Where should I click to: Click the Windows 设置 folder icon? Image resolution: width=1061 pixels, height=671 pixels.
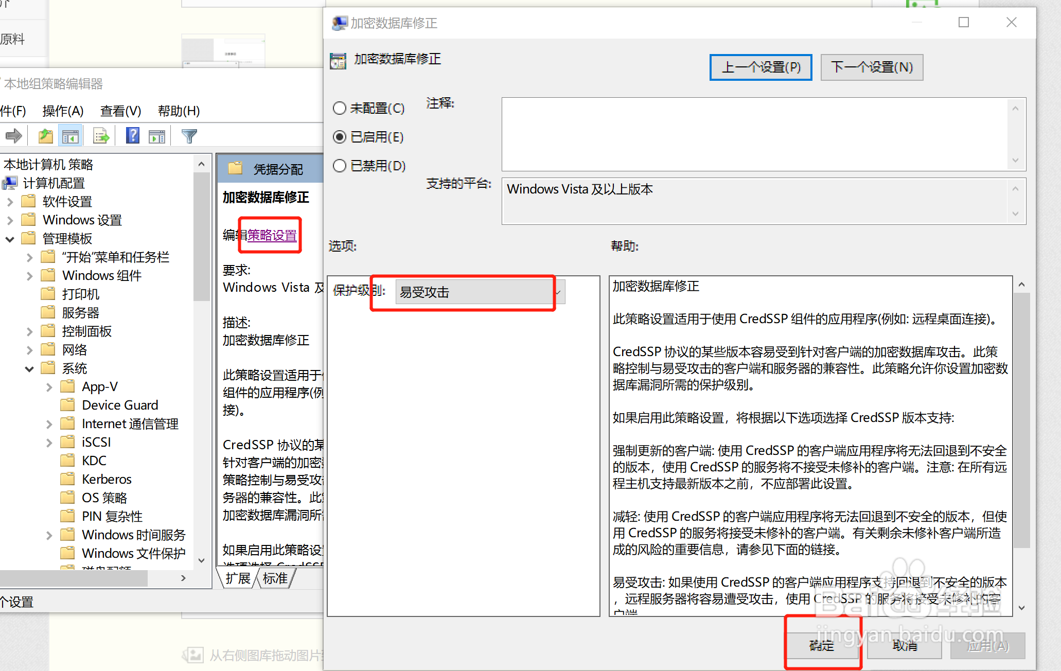29,220
